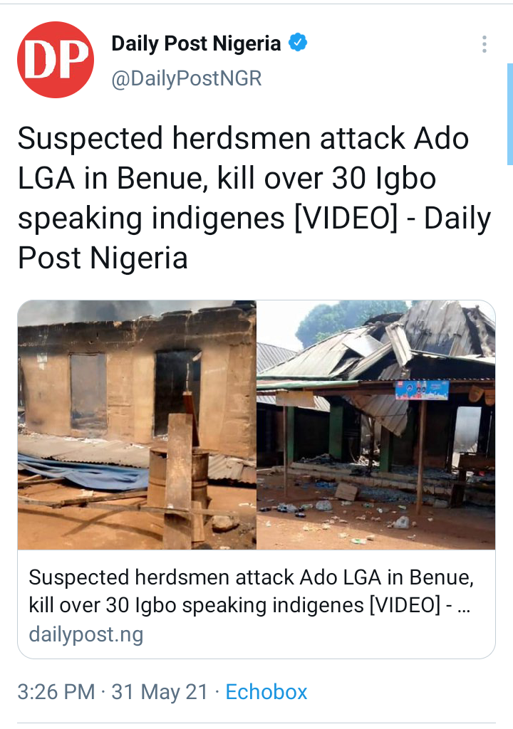513x729 pixels.
Task: Click the link card article title
Action: click(x=251, y=591)
